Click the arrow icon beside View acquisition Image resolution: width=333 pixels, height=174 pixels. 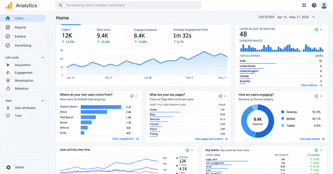(137, 139)
